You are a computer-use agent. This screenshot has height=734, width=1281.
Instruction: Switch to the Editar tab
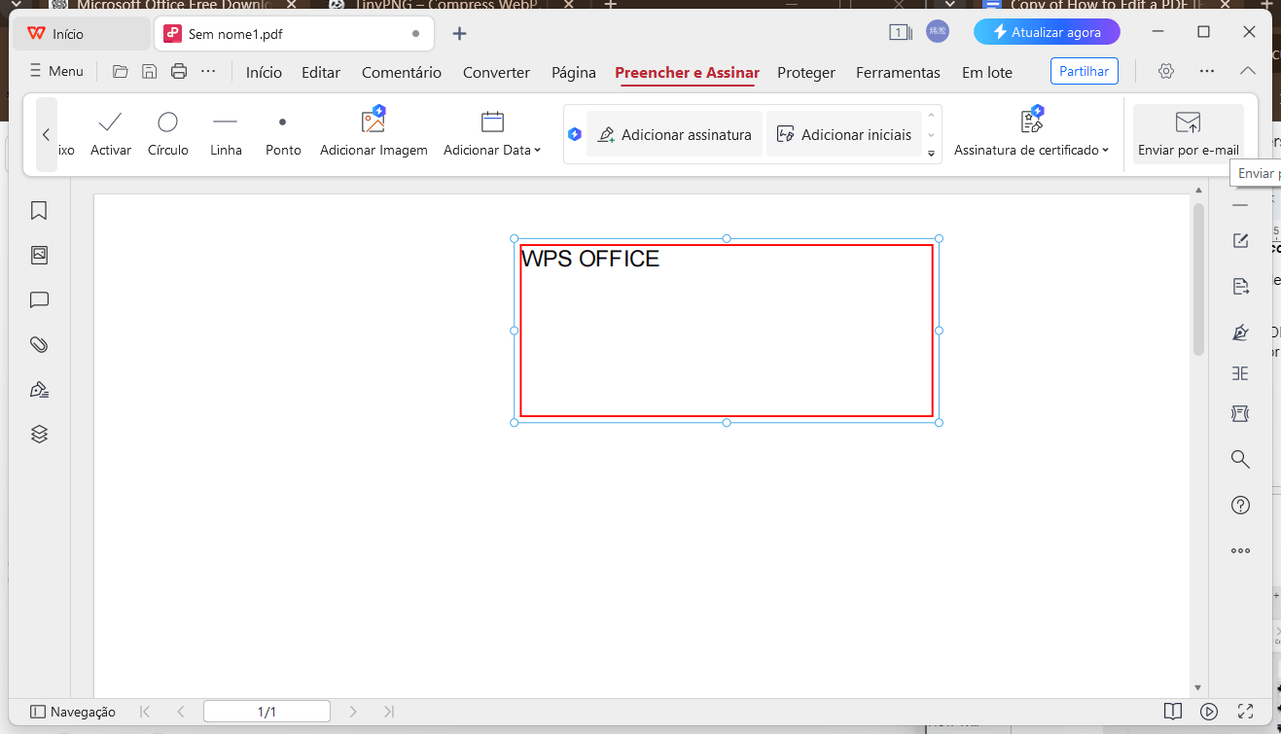click(321, 72)
